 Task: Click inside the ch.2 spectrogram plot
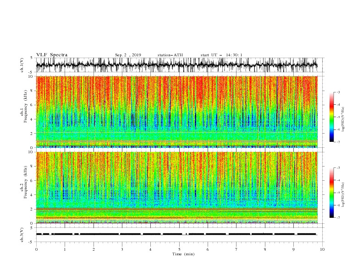[x=176, y=188]
